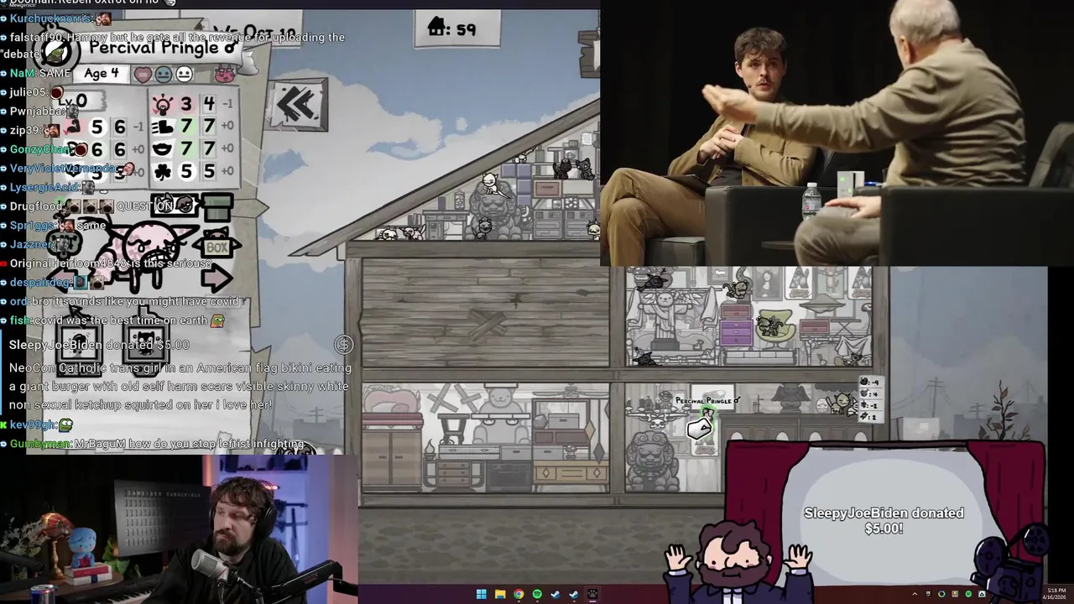
Task: Click the green box icon above BOX
Action: pyautogui.click(x=217, y=206)
